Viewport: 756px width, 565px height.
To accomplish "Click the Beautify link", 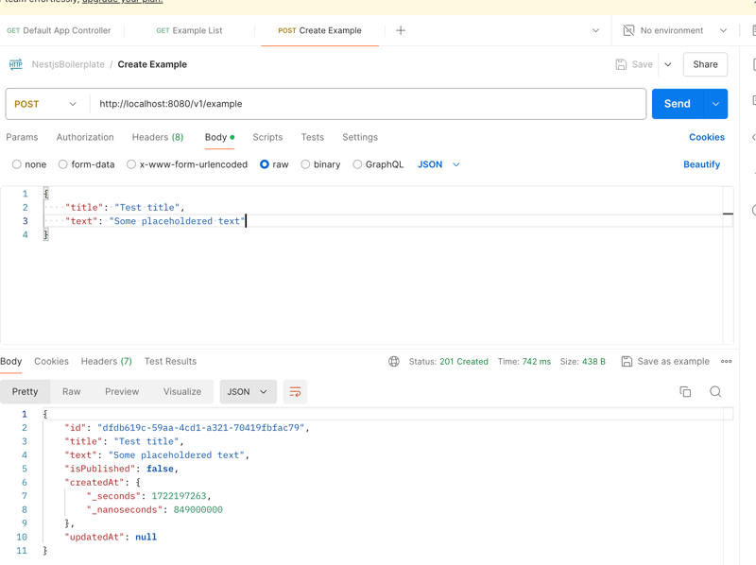I will point(701,164).
